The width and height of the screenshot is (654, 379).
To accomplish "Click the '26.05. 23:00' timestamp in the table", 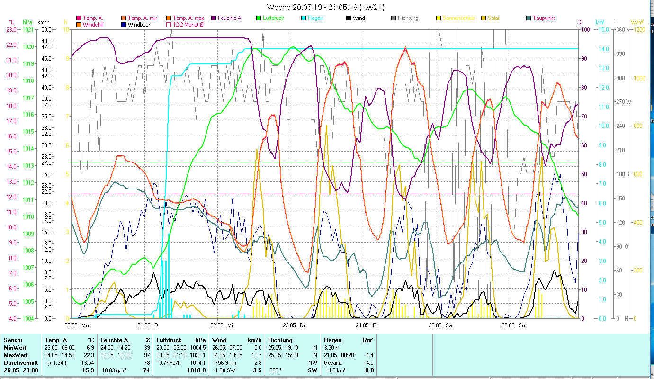I will tap(21, 370).
